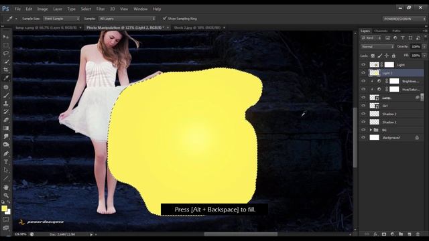Screen dimensions: 429x241
Task: Select the Rectangular Marquee tool
Action: [x=6, y=45]
